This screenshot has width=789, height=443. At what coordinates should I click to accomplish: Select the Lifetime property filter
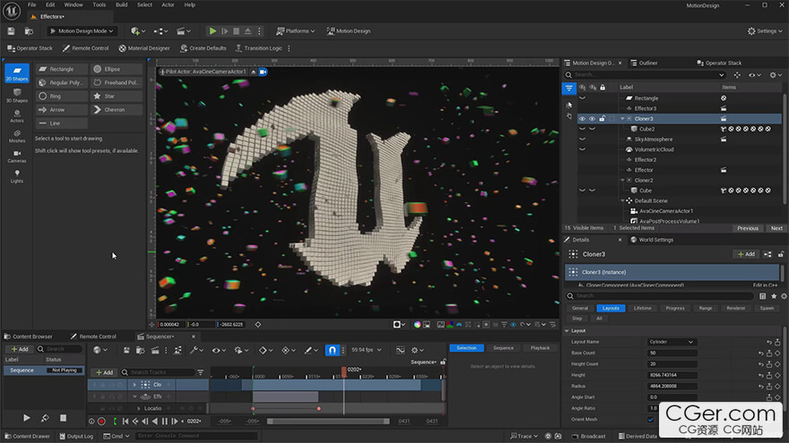(x=642, y=309)
